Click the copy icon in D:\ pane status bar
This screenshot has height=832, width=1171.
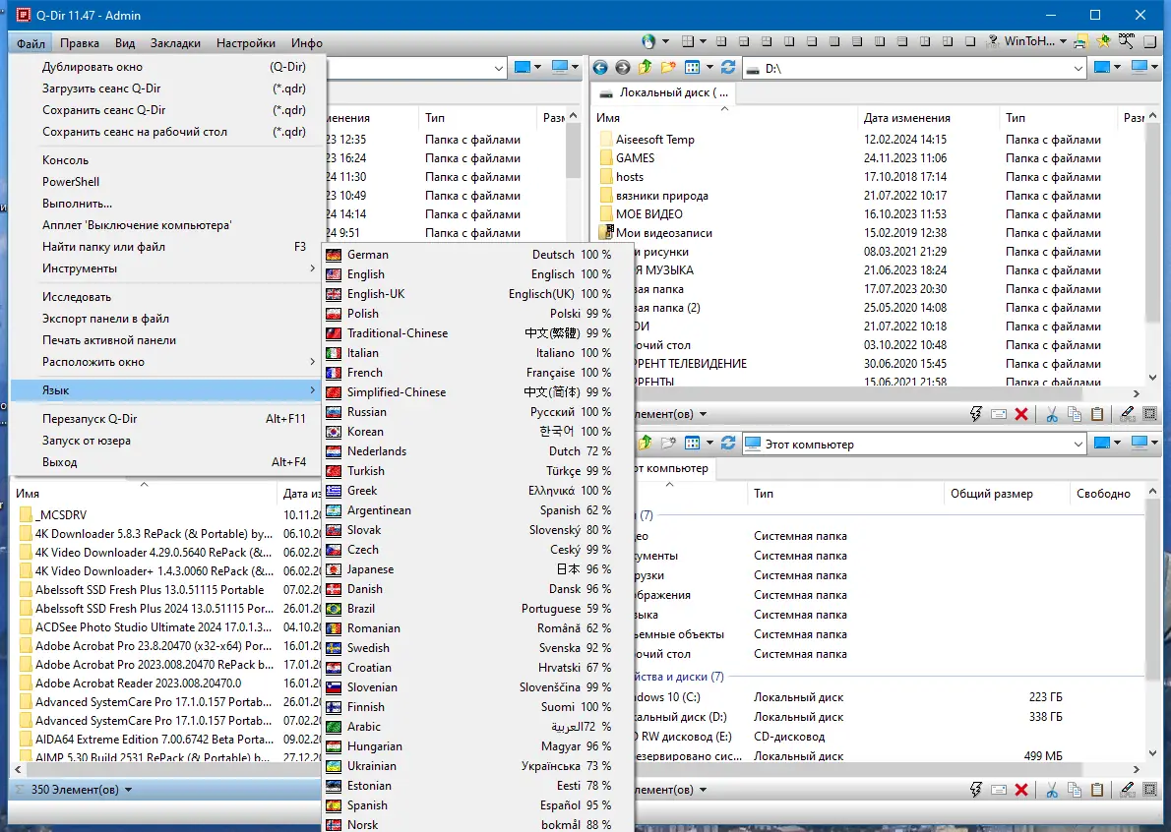point(1074,414)
